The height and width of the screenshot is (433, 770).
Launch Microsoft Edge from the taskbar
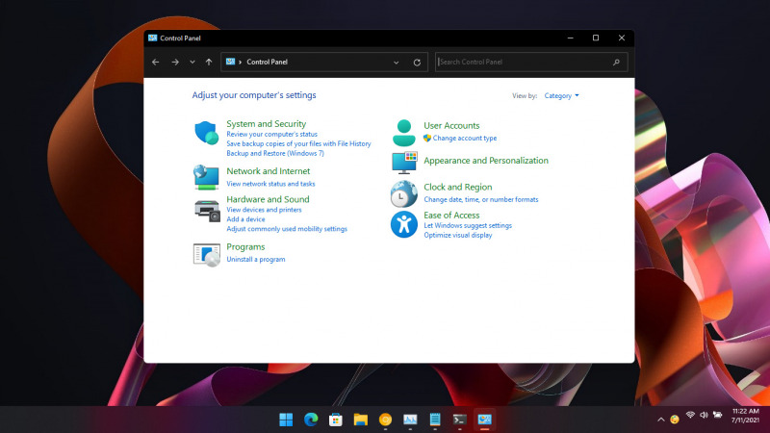pyautogui.click(x=311, y=420)
